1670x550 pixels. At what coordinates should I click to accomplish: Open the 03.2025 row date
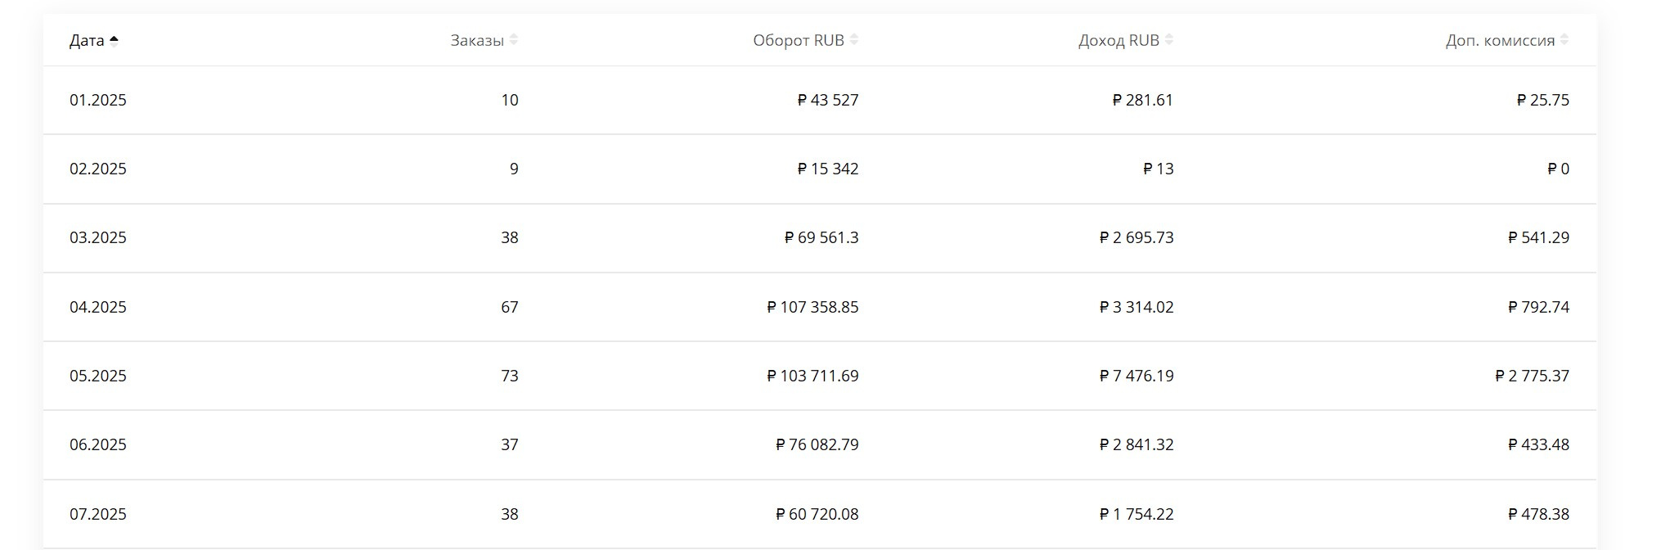[x=98, y=237]
